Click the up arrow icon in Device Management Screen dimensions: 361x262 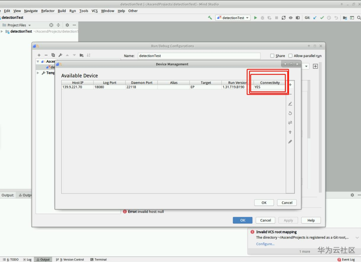290,132
